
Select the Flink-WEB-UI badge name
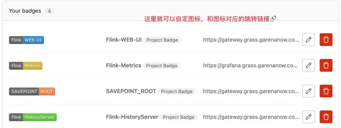coord(124,40)
